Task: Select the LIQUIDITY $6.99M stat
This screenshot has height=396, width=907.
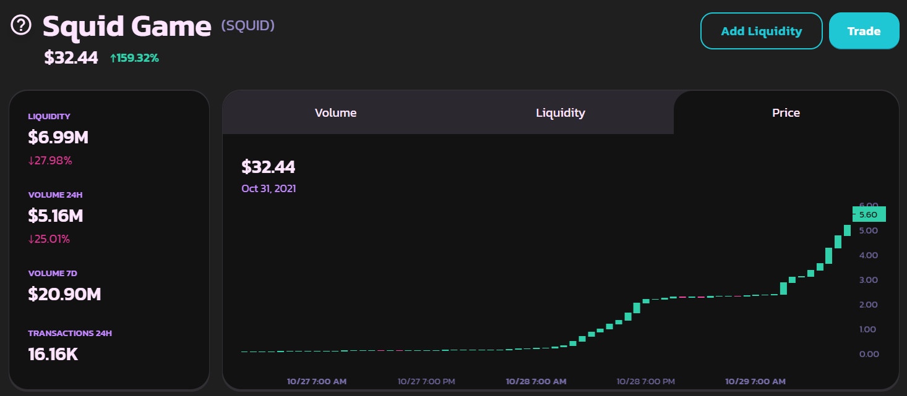Action: [x=58, y=137]
